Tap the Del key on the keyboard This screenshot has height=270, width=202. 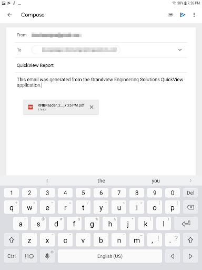click(x=190, y=193)
